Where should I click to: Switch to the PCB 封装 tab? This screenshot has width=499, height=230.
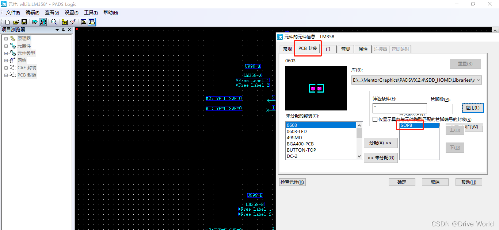[x=308, y=48]
